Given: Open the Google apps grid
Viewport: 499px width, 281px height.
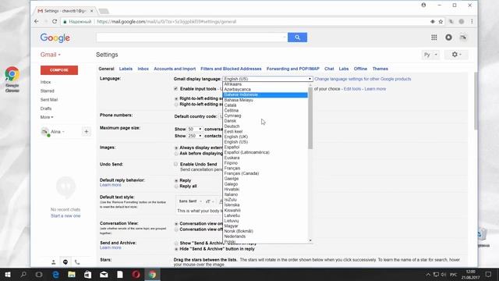Looking at the screenshot, I should (x=434, y=37).
